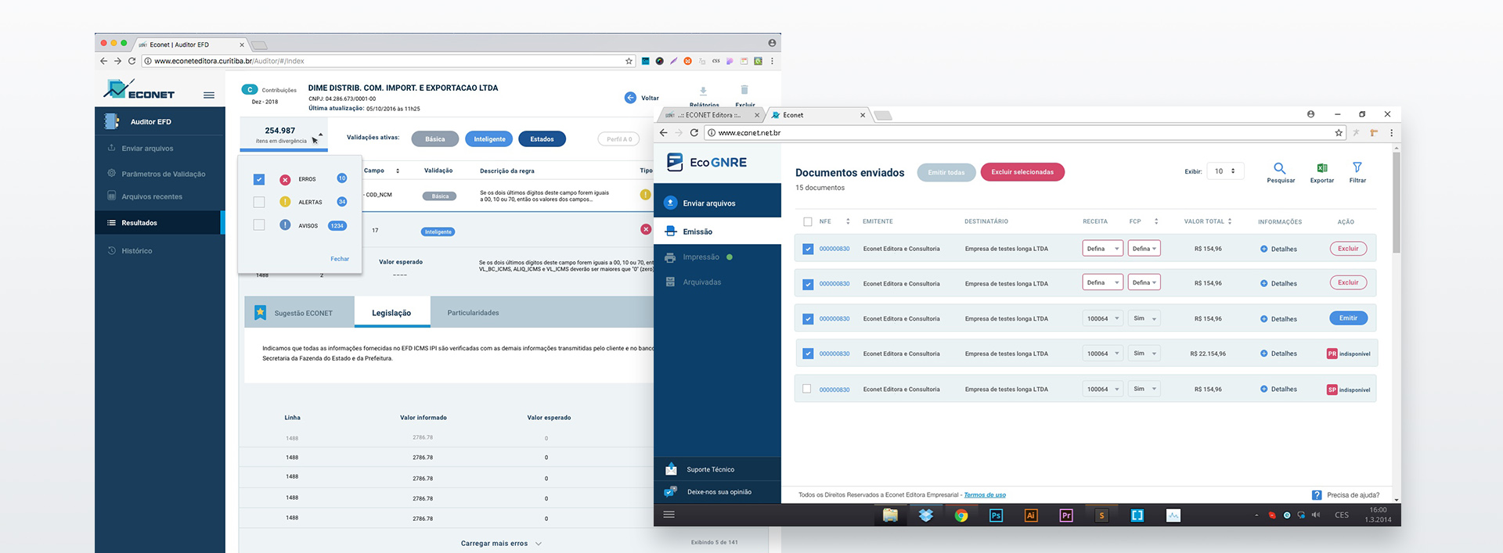
Task: Select Resultados in the Auditor sidebar
Action: coord(160,223)
